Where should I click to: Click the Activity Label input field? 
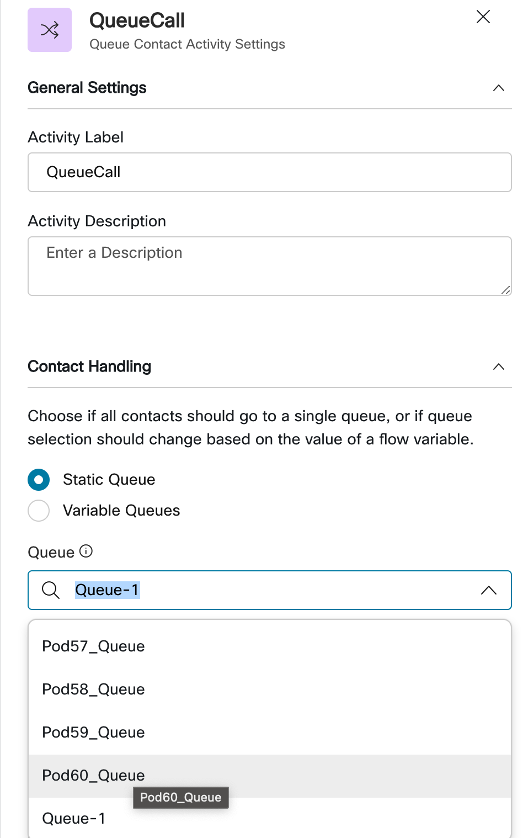(x=269, y=172)
